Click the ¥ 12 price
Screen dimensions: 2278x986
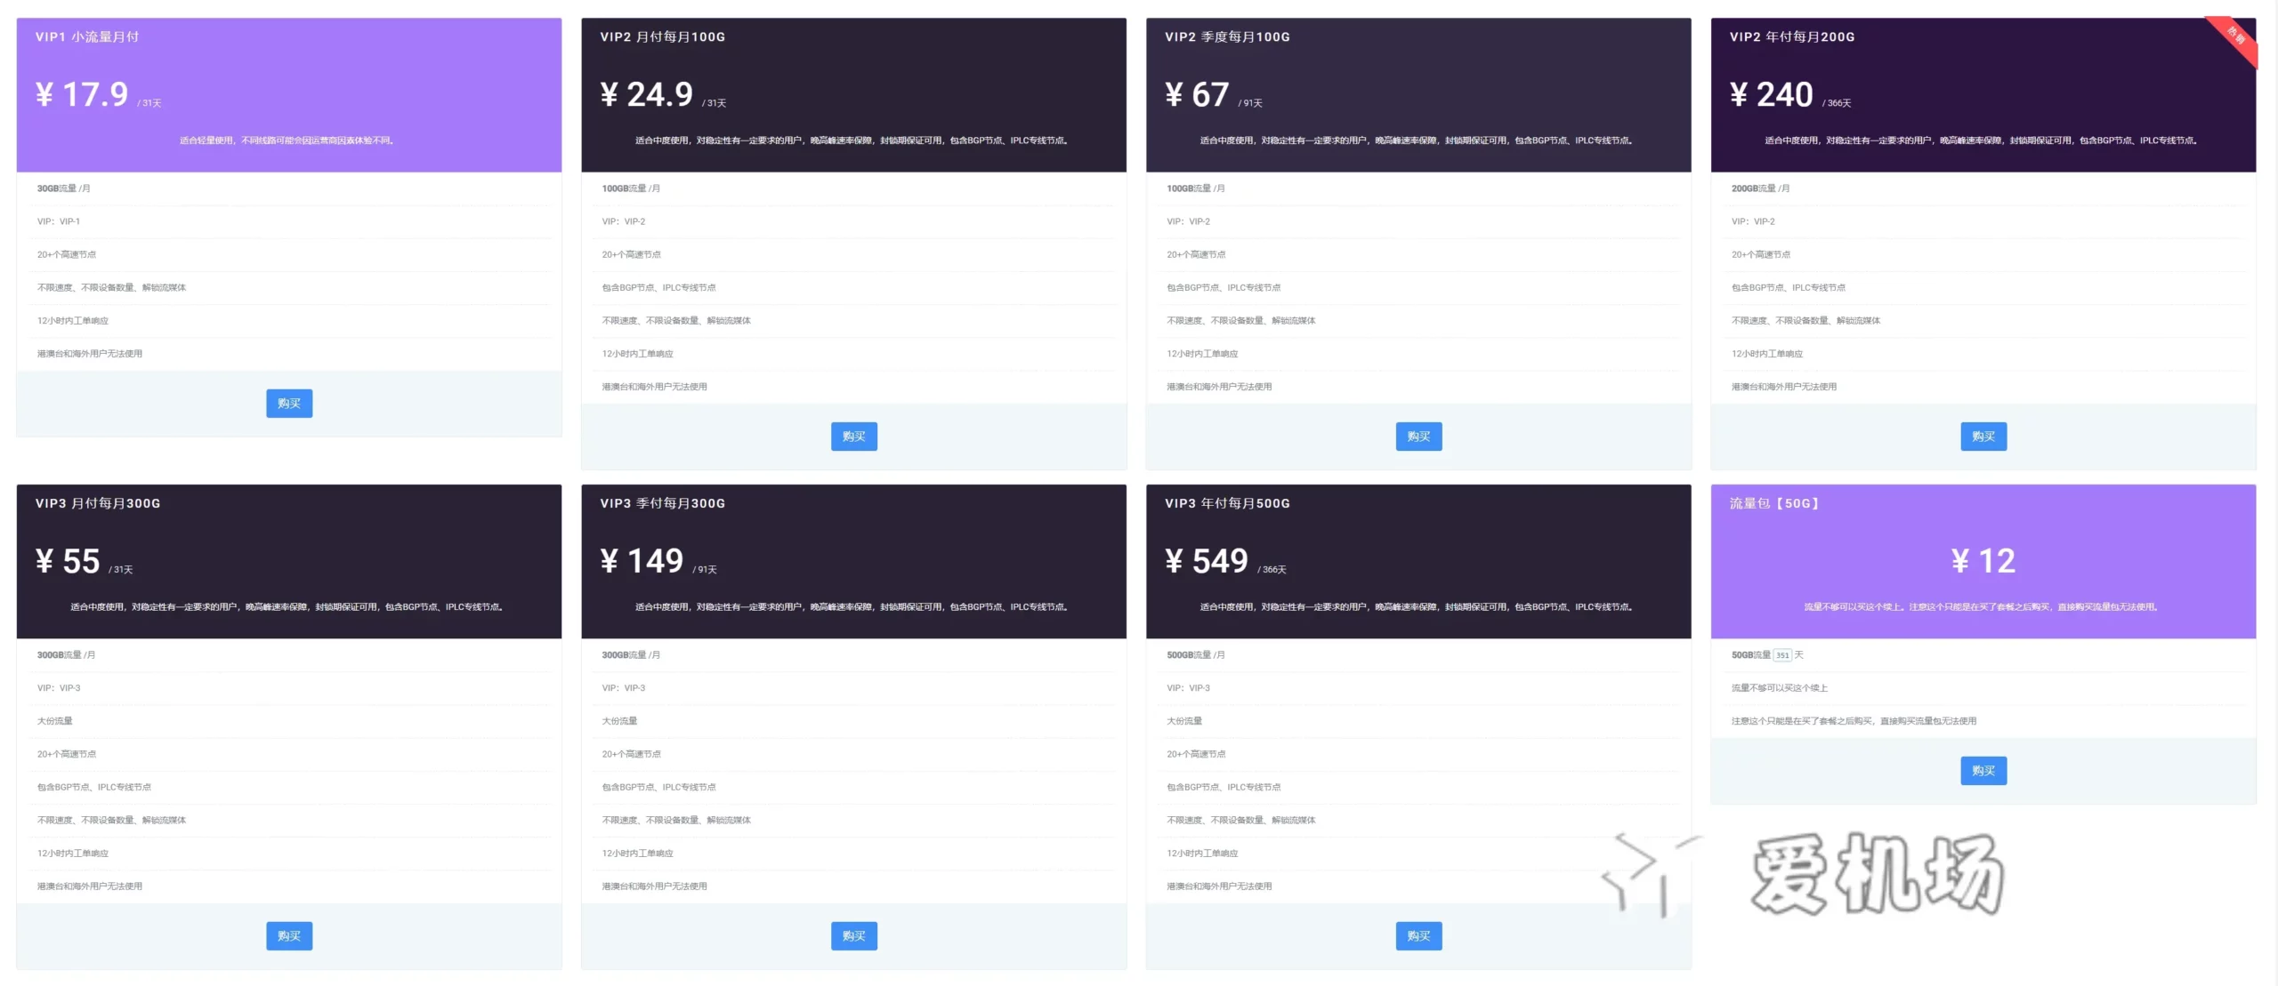click(x=1983, y=561)
